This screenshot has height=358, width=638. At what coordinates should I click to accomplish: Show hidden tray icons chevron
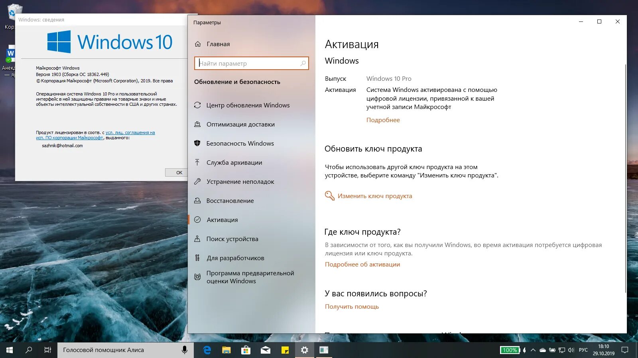[533, 350]
